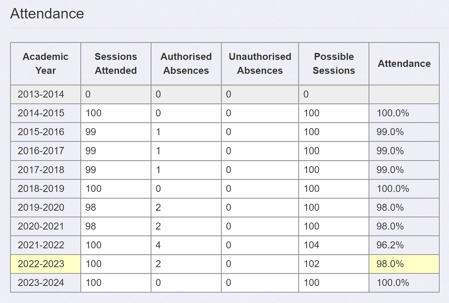
Task: Select the 2016-2017 academic year cell
Action: (46, 151)
